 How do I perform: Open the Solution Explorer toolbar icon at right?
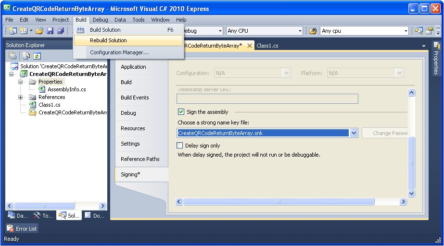(419, 31)
